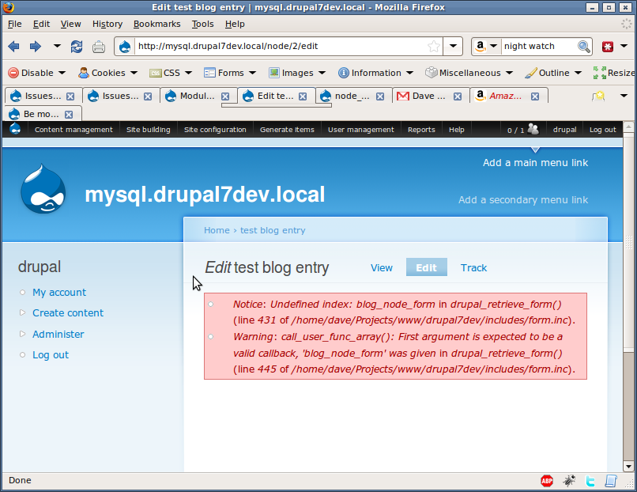
Task: Open the search engine selector dropdown
Action: [486, 46]
